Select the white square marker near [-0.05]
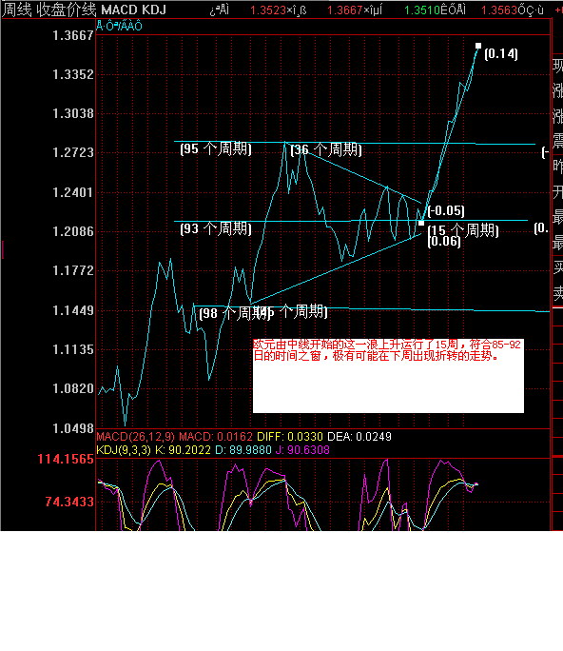The image size is (563, 651). [x=421, y=224]
